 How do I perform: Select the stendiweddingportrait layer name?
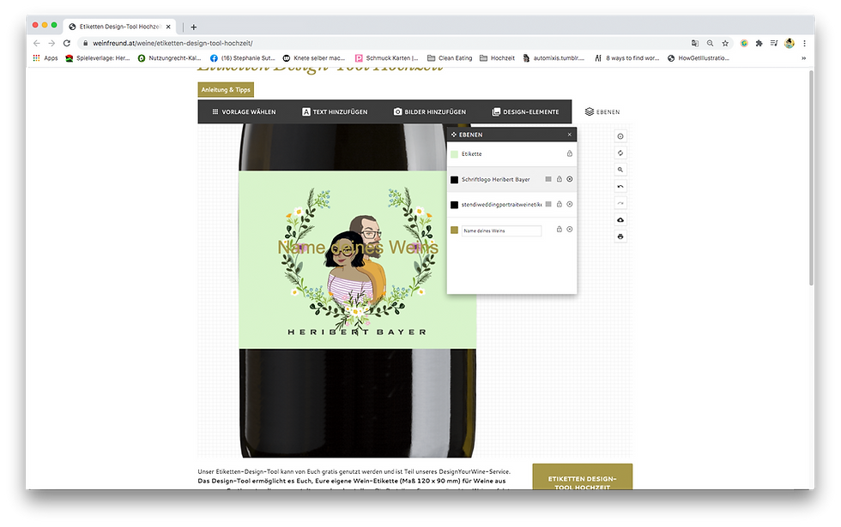pyautogui.click(x=501, y=205)
